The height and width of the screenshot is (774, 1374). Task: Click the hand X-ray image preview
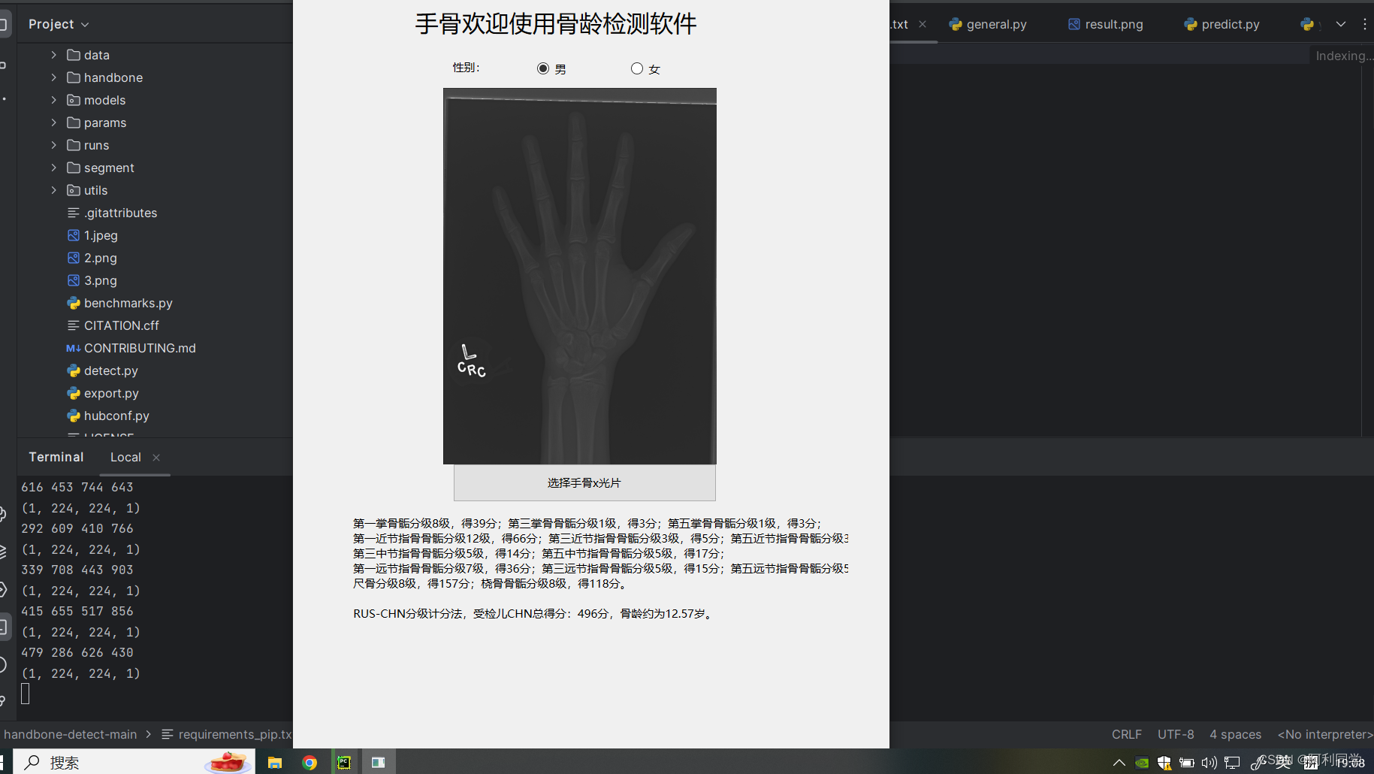click(x=580, y=276)
